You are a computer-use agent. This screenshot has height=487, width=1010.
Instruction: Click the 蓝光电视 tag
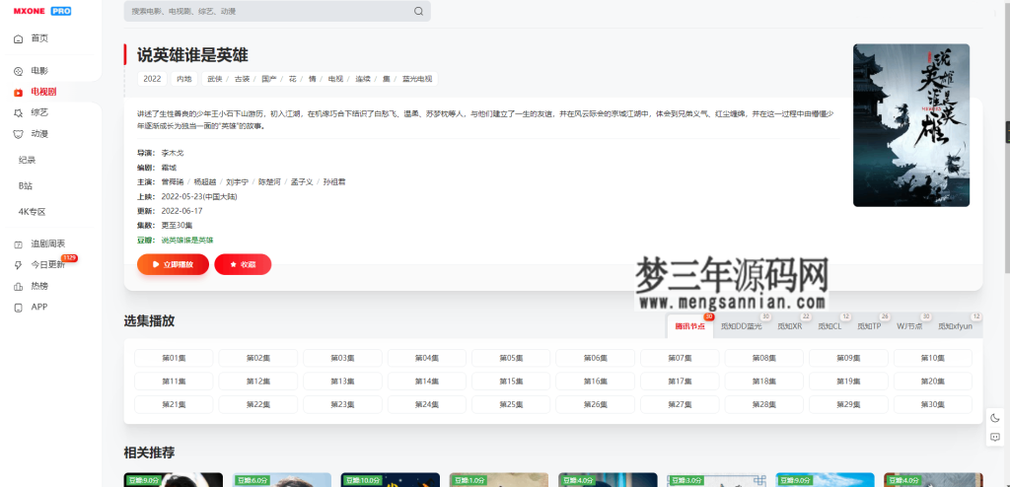[417, 79]
